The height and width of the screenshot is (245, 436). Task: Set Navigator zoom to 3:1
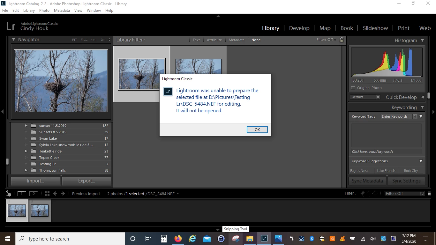pos(103,40)
